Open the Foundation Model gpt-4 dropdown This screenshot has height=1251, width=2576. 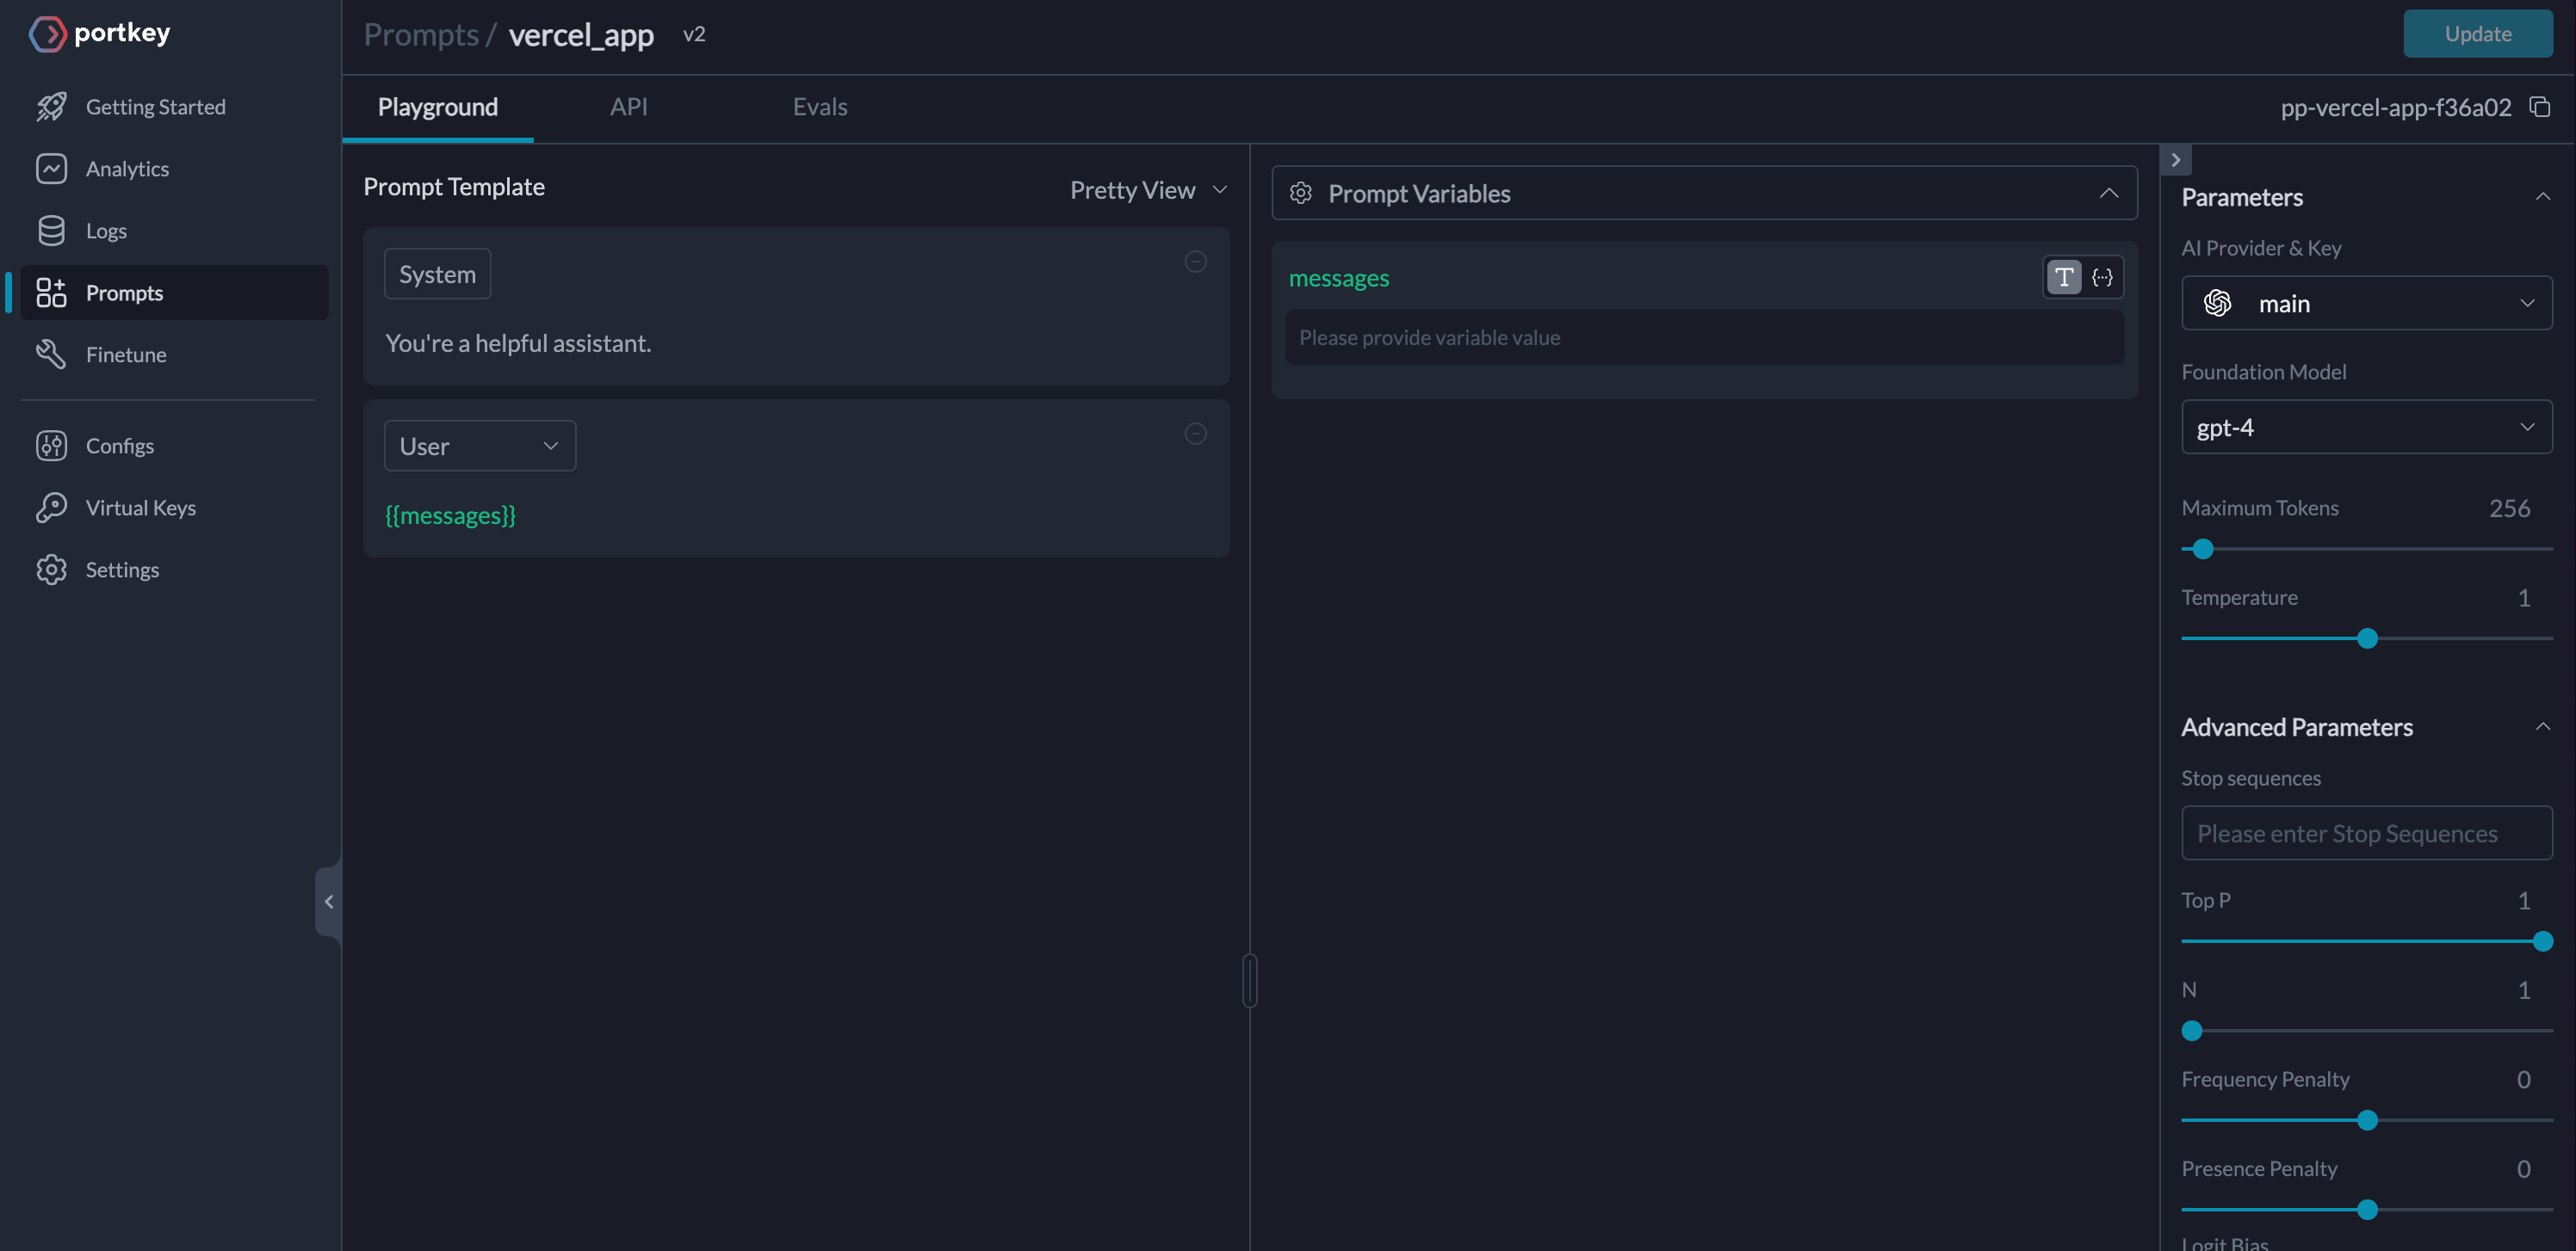click(2366, 428)
